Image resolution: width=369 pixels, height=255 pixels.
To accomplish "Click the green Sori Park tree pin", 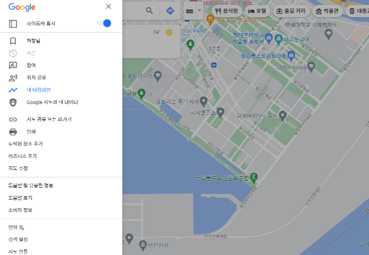I will point(191,45).
